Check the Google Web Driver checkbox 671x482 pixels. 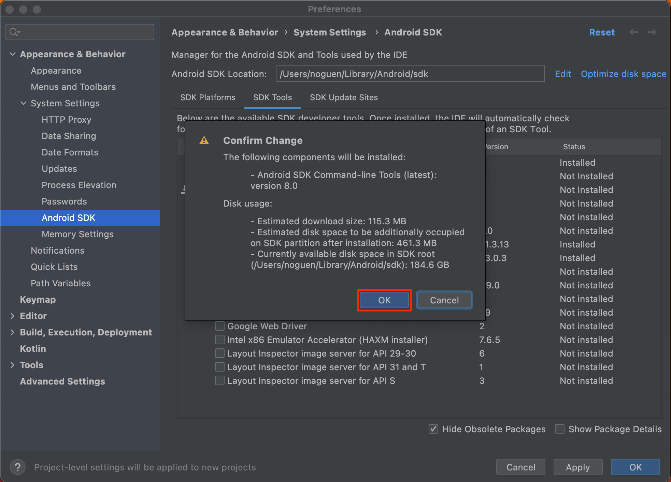tap(220, 326)
